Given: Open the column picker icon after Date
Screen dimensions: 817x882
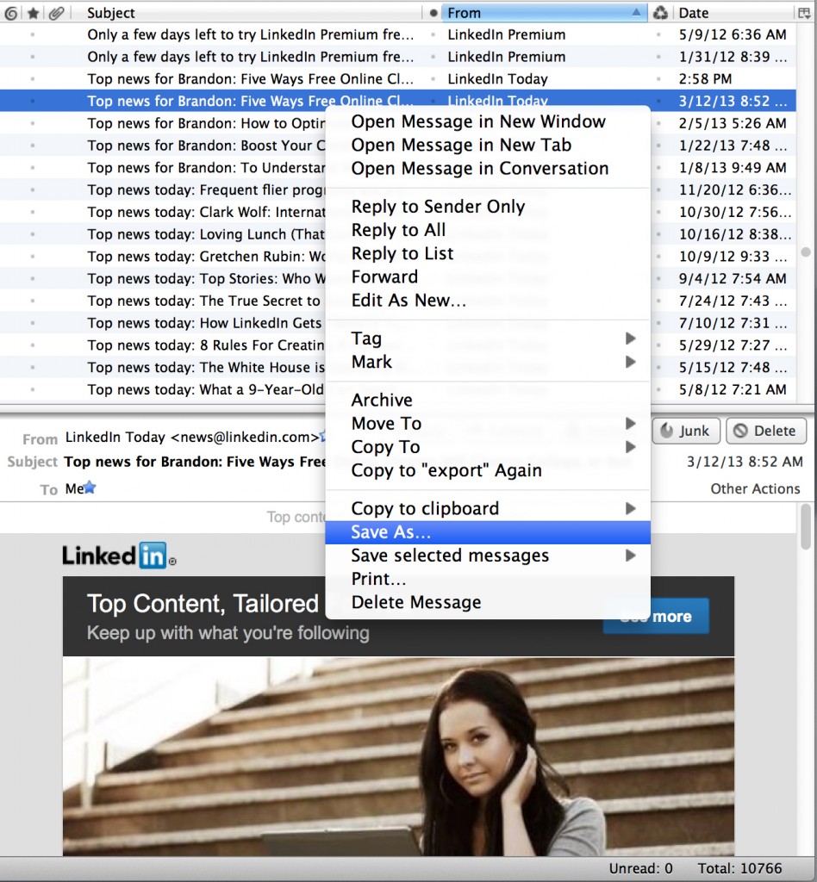Looking at the screenshot, I should [804, 12].
